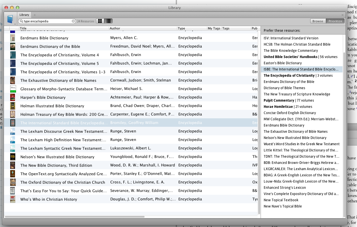Image resolution: width=357 pixels, height=227 pixels.
Task: Click Lexham High Definition New Testament icon
Action: tap(13, 140)
